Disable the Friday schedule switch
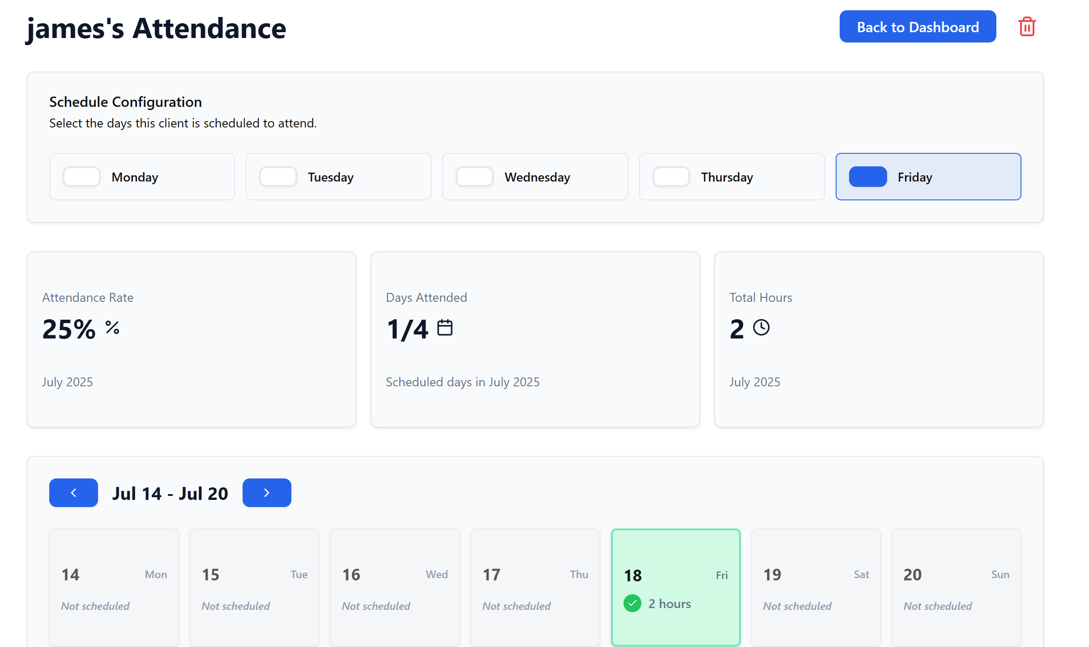1089x647 pixels. tap(867, 177)
